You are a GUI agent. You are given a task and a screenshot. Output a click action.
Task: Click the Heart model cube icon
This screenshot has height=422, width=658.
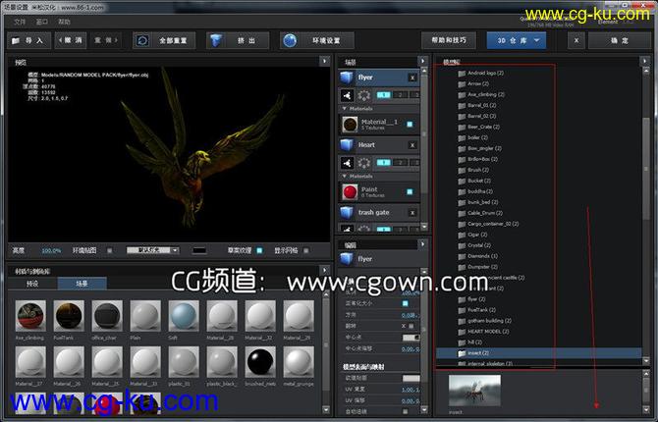coord(347,145)
